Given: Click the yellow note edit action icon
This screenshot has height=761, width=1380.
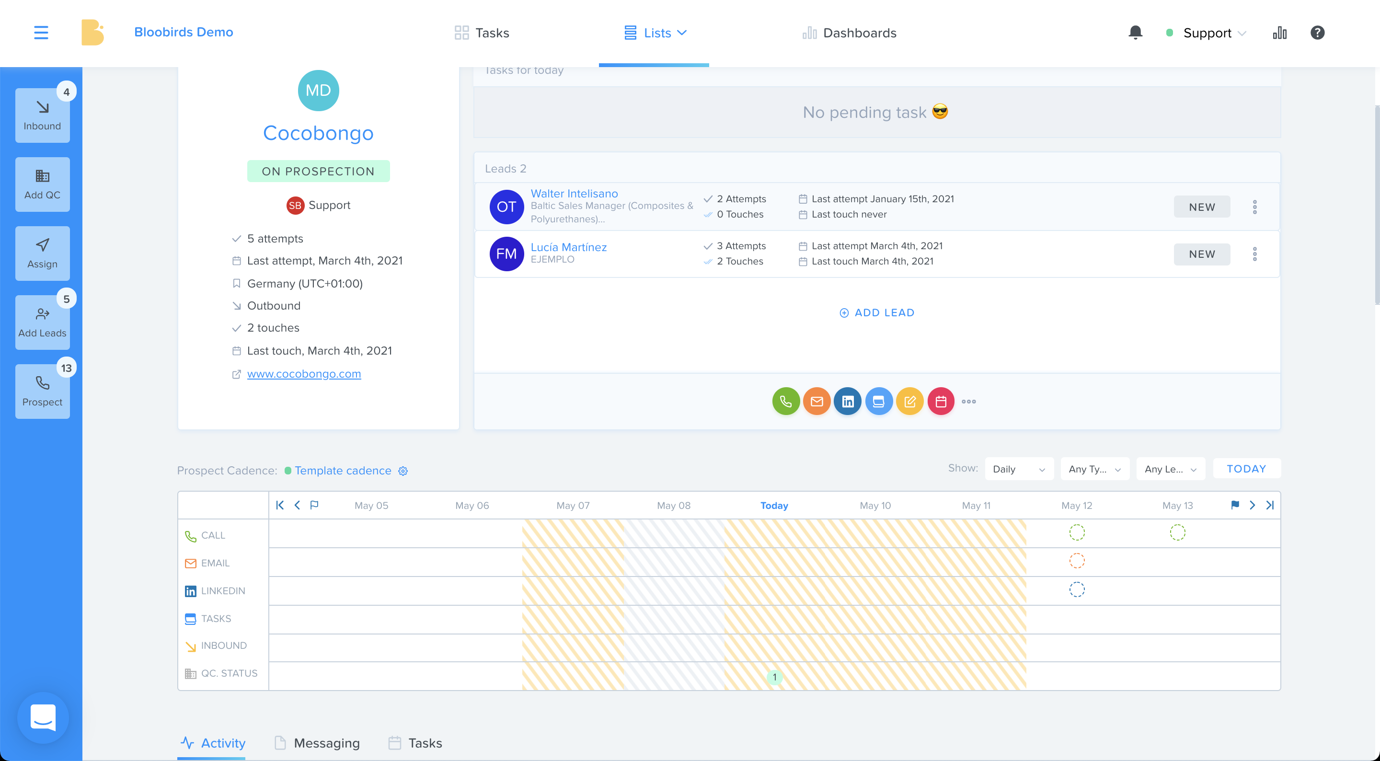Looking at the screenshot, I should click(909, 402).
